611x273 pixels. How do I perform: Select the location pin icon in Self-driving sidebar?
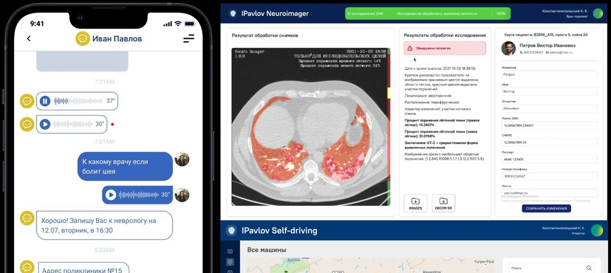point(230,262)
